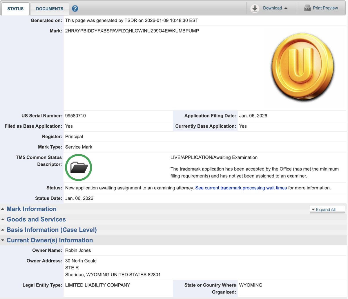This screenshot has height=299, width=348.
Task: Click the up caret beside Download
Action: tap(286, 8)
